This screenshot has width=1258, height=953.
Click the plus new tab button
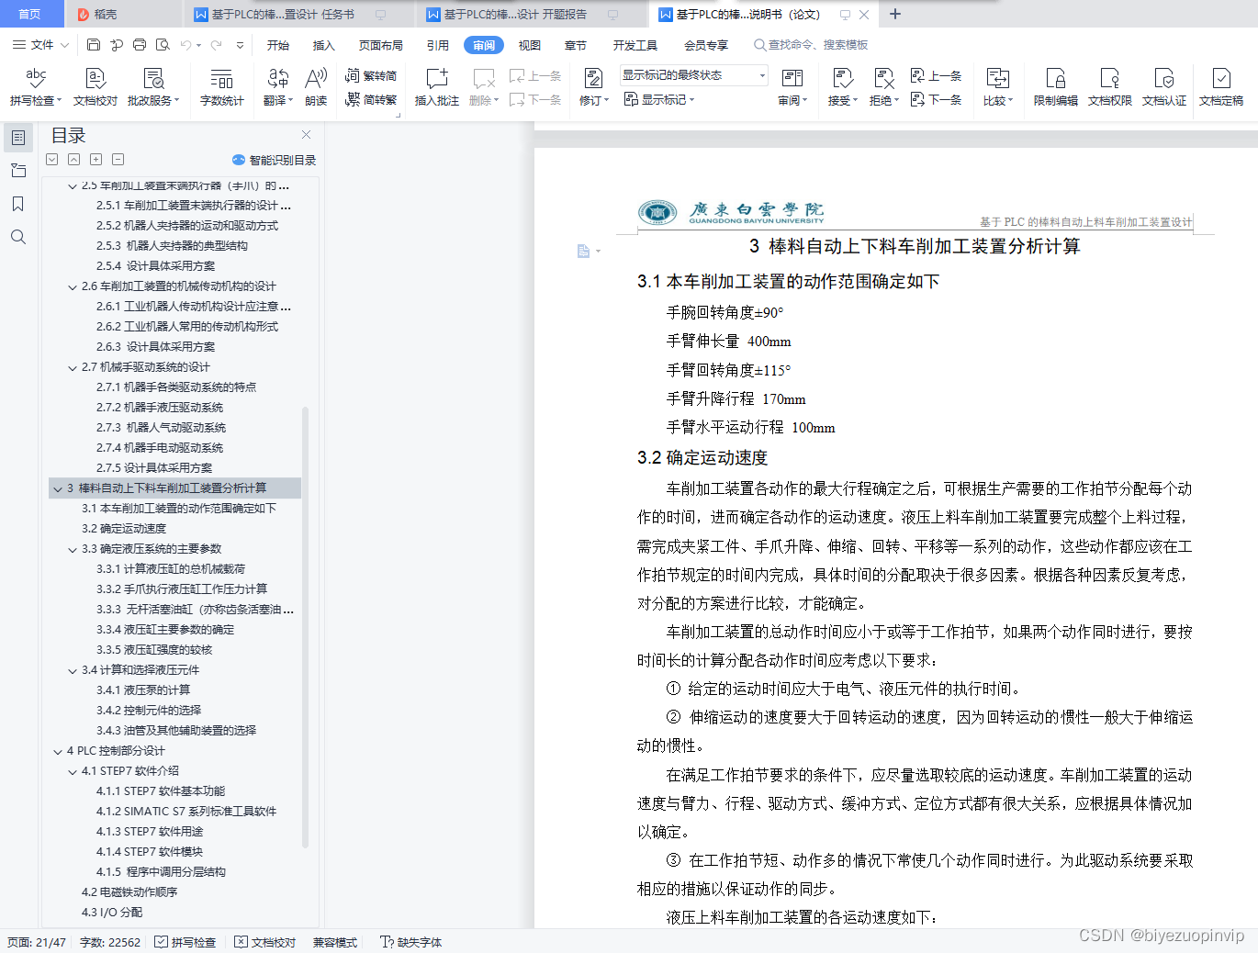pos(895,14)
